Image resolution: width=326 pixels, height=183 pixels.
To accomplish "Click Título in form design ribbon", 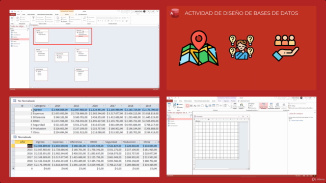I will point(251,106).
